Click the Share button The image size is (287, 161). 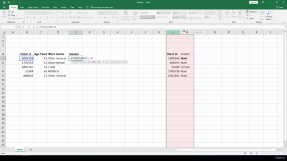[x=280, y=7]
